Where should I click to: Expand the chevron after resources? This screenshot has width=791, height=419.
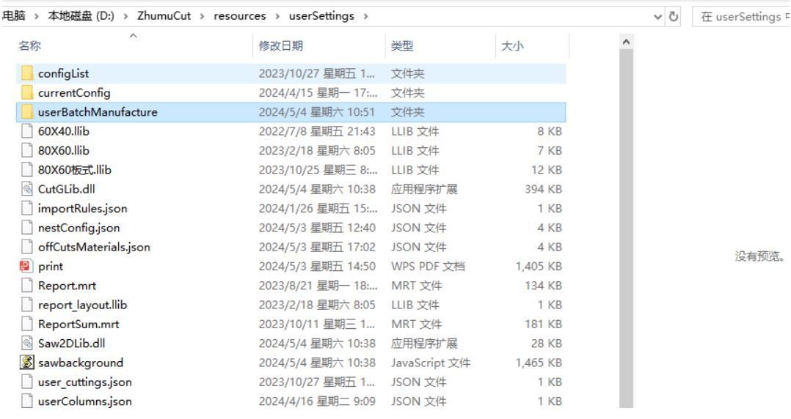pyautogui.click(x=277, y=16)
